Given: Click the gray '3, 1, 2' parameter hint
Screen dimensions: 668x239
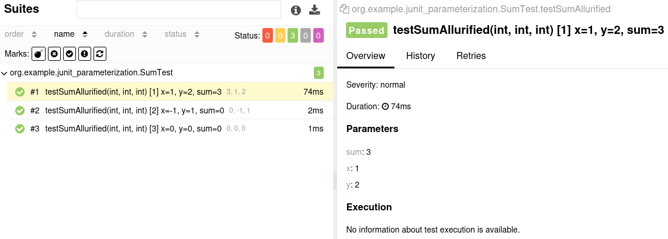Looking at the screenshot, I should 236,92.
